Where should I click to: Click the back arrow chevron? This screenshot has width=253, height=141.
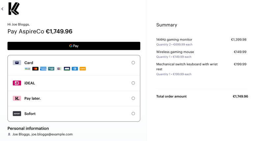tap(3, 9)
